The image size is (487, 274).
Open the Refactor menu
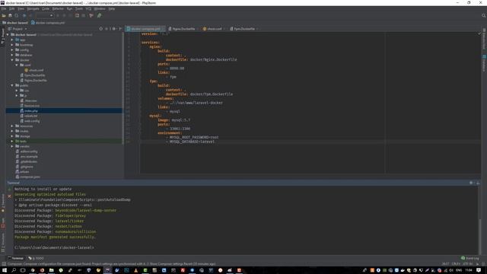pyautogui.click(x=58, y=8)
